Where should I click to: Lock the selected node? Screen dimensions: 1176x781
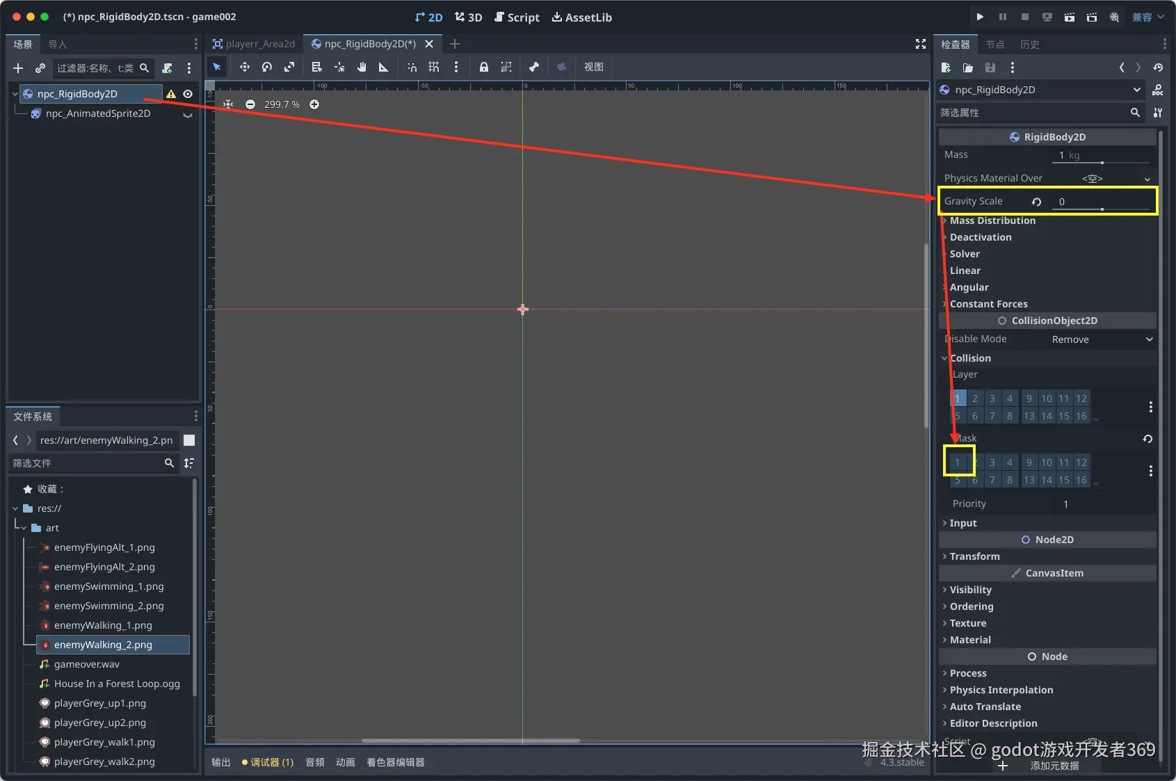pos(483,67)
